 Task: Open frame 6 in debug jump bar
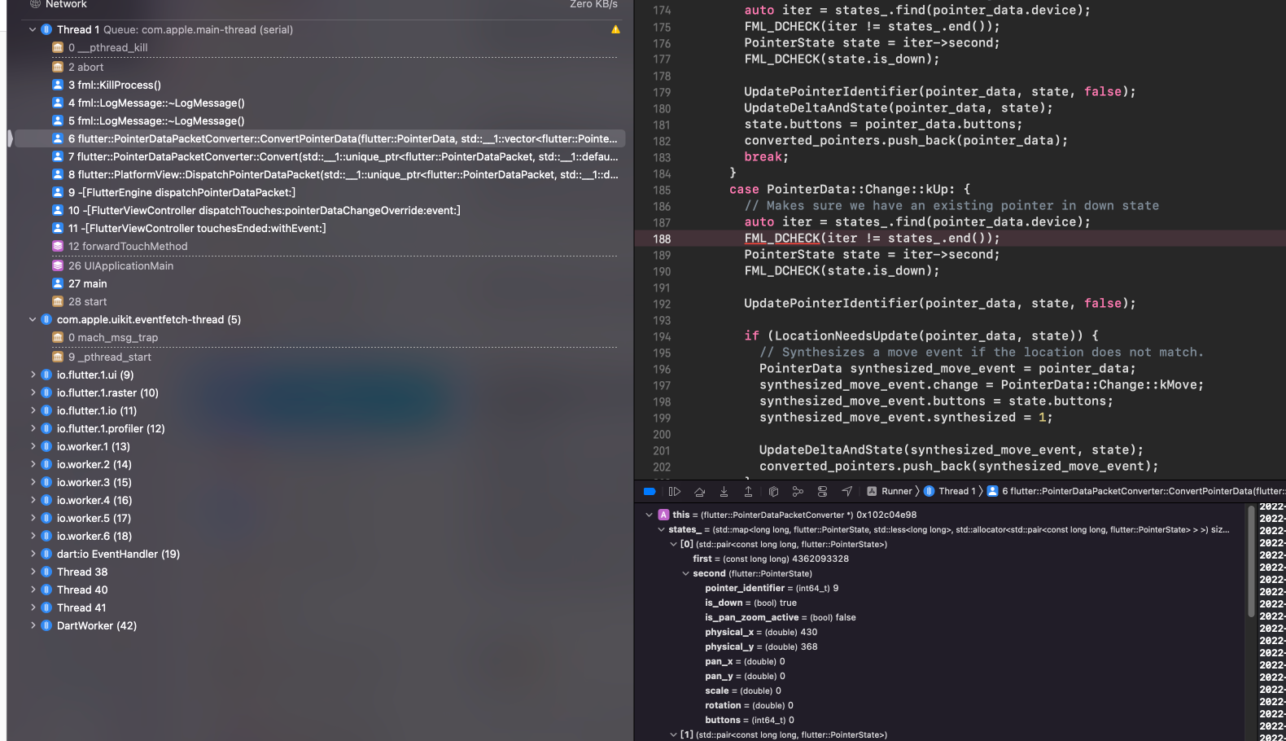coord(1136,491)
